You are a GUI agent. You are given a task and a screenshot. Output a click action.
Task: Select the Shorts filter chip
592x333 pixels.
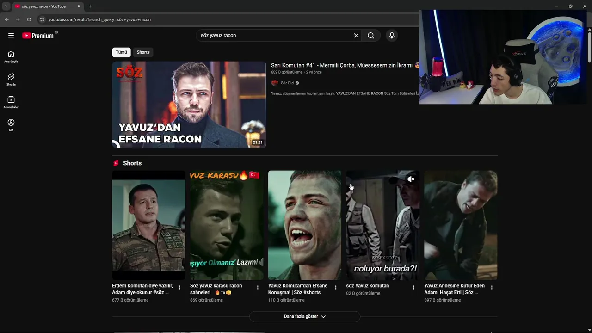click(x=143, y=52)
